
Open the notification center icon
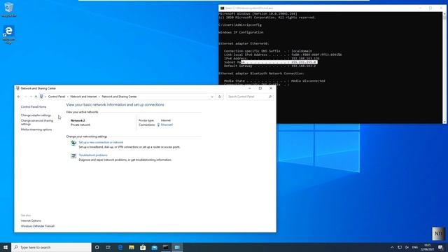[440, 247]
